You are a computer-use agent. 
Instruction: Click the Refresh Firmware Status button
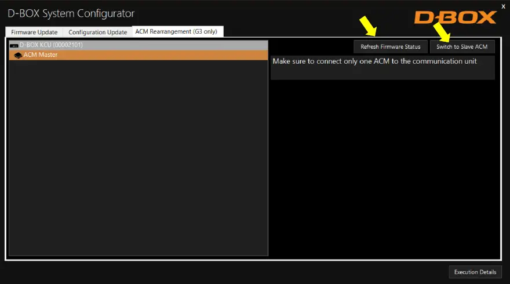coord(390,47)
